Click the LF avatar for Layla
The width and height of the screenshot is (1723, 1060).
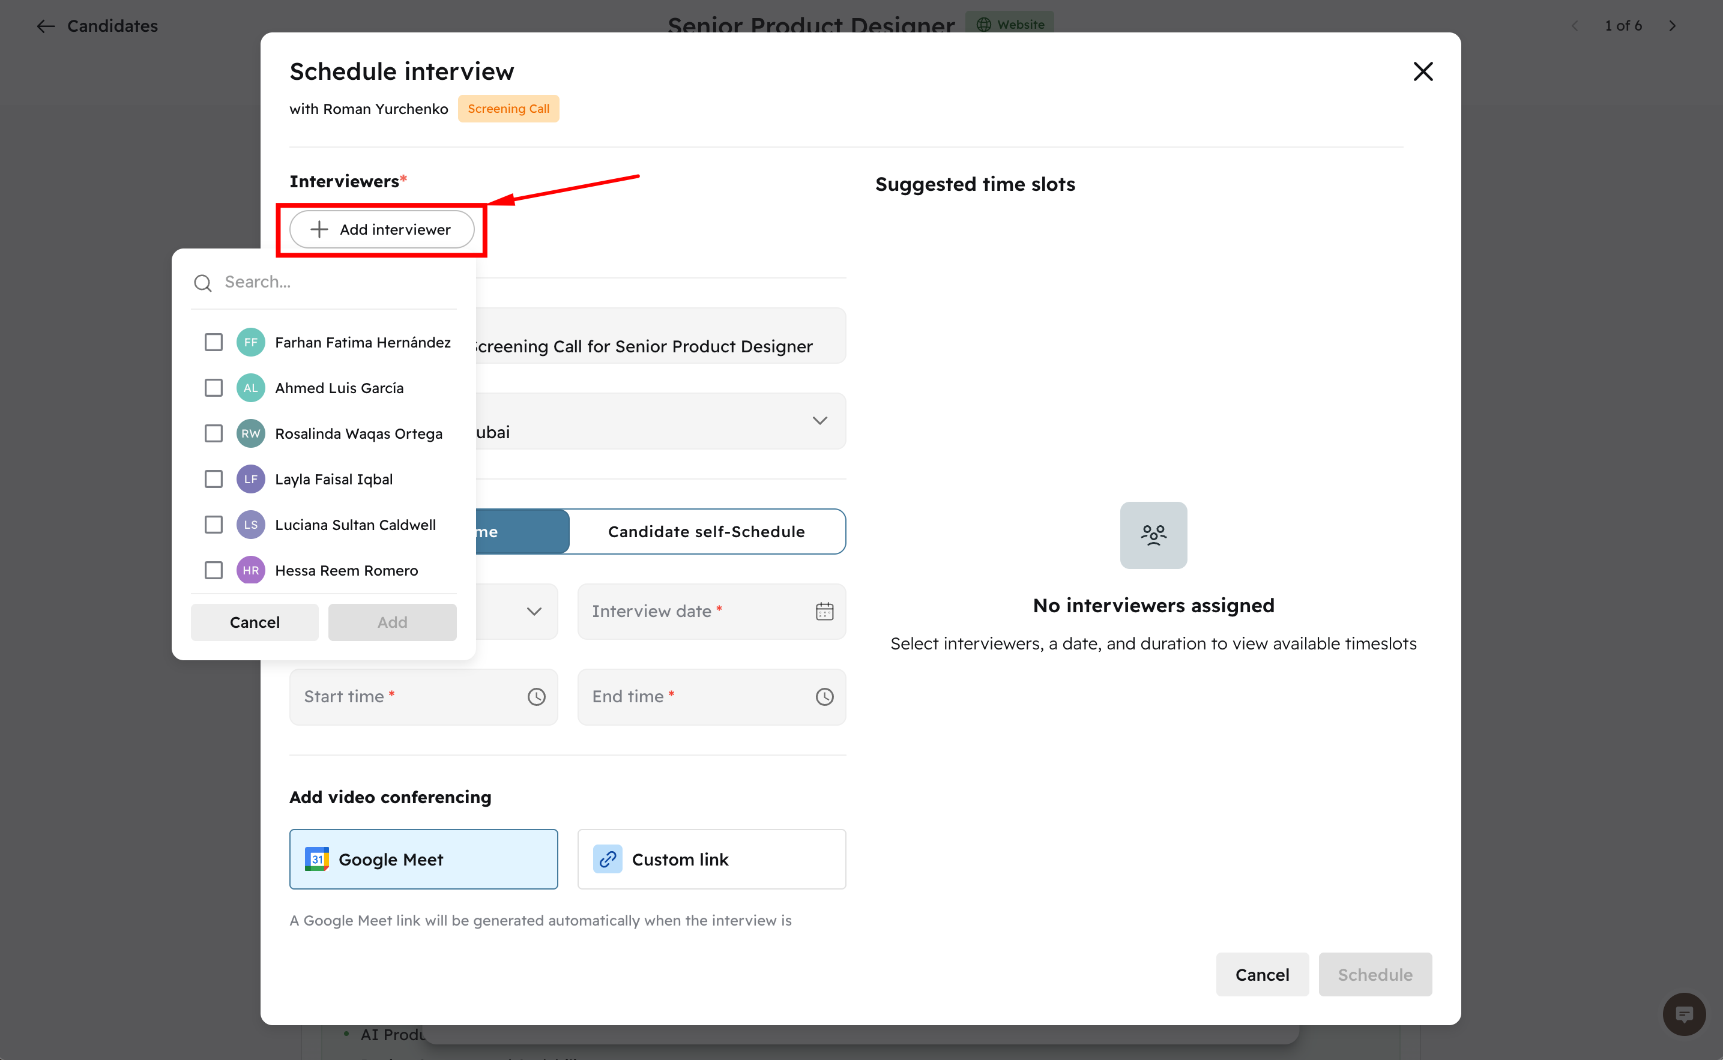(250, 479)
